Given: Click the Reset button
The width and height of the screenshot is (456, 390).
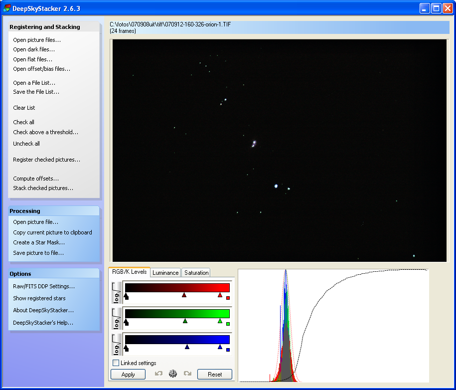Looking at the screenshot, I should [215, 374].
